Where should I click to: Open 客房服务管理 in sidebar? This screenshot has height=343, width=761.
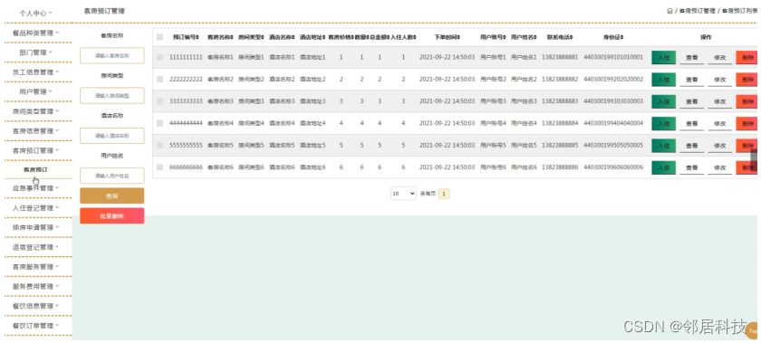click(x=36, y=266)
